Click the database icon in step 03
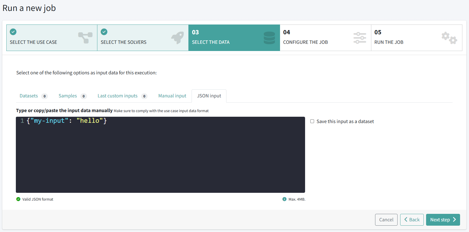The height and width of the screenshot is (232, 469). pos(269,38)
